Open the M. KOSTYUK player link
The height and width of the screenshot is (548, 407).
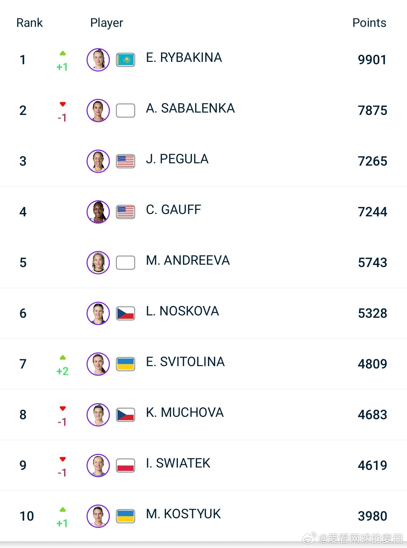(x=183, y=514)
